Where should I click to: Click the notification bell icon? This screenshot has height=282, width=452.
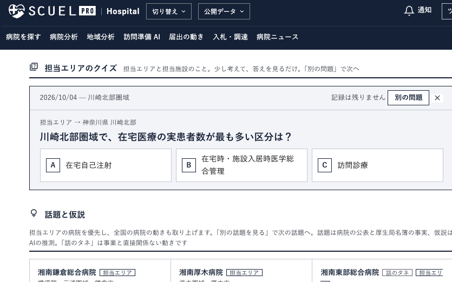click(x=409, y=11)
